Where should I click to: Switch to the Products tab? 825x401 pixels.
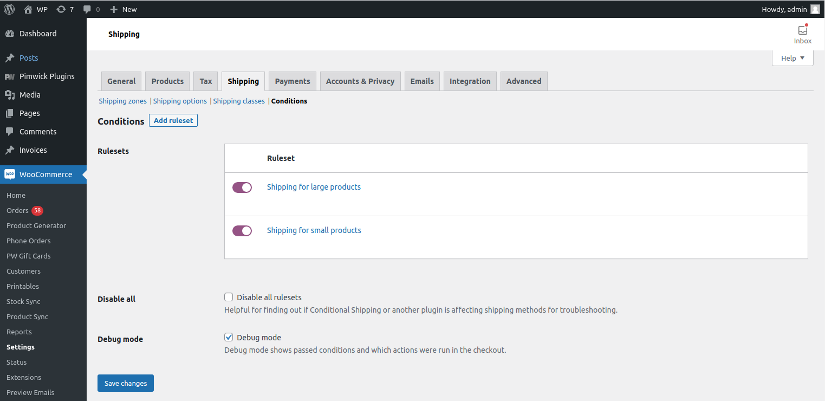(x=167, y=81)
